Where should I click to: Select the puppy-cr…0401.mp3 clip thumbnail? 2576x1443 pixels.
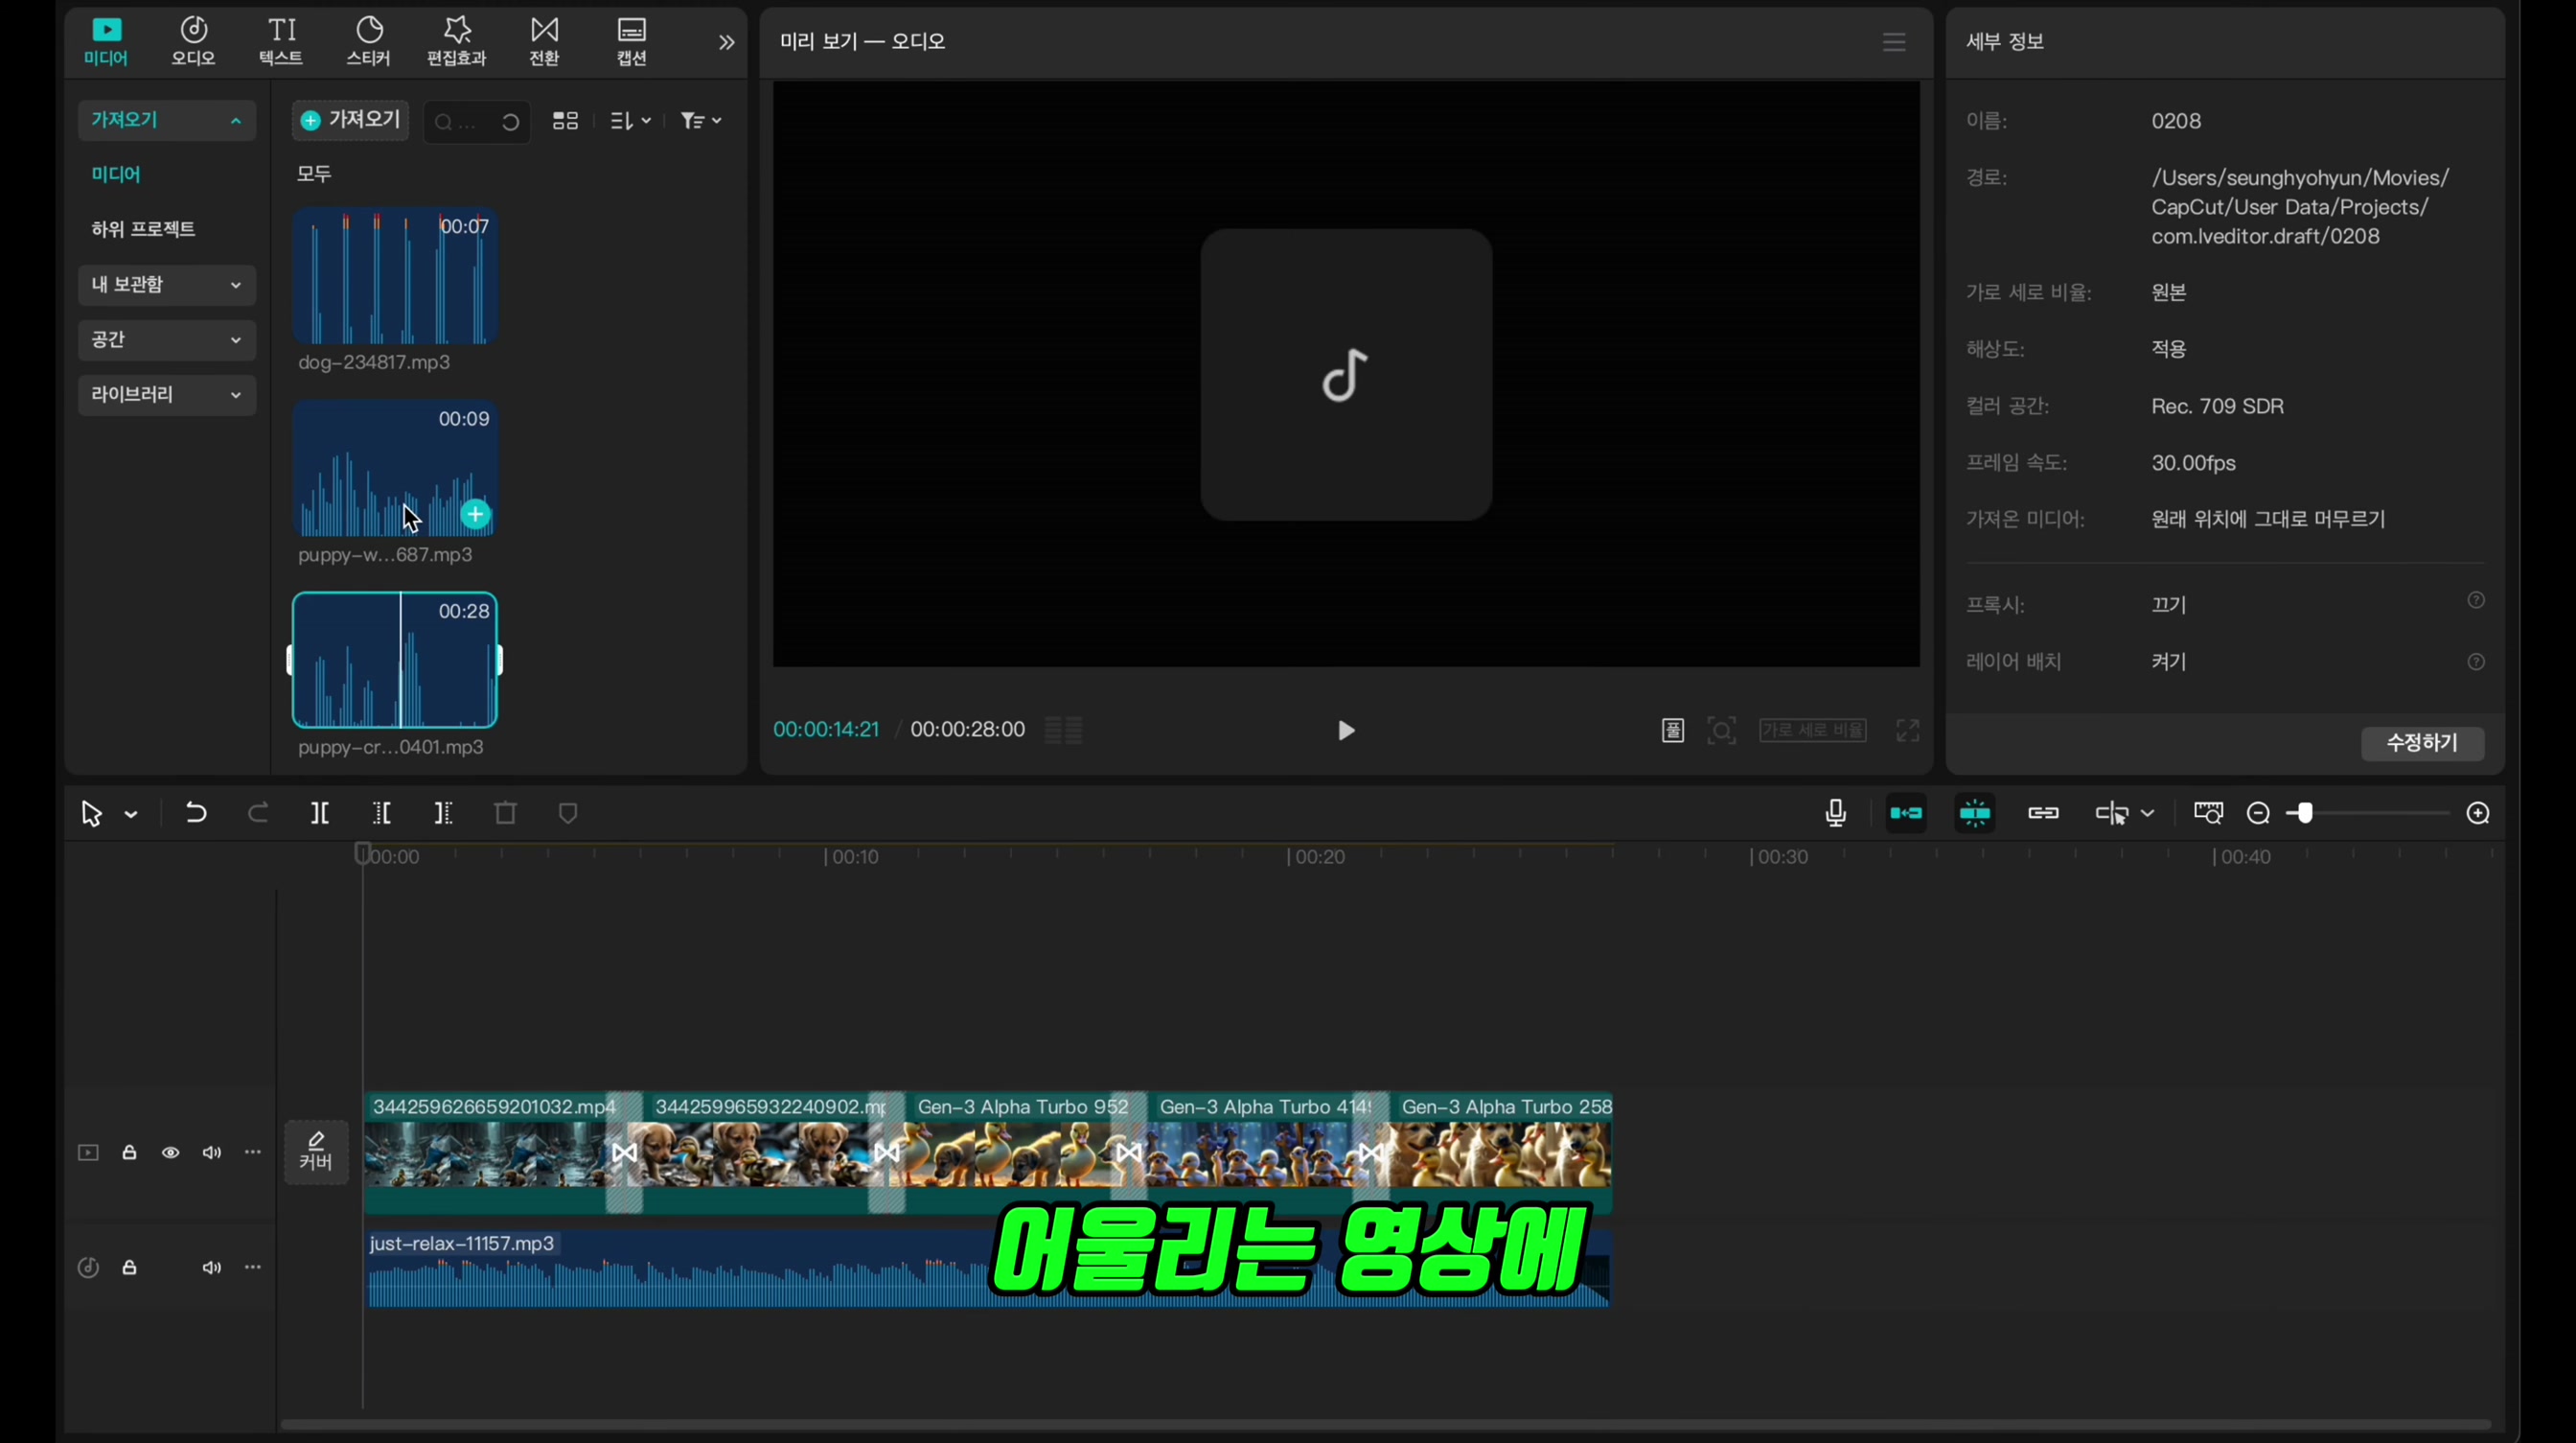(395, 661)
